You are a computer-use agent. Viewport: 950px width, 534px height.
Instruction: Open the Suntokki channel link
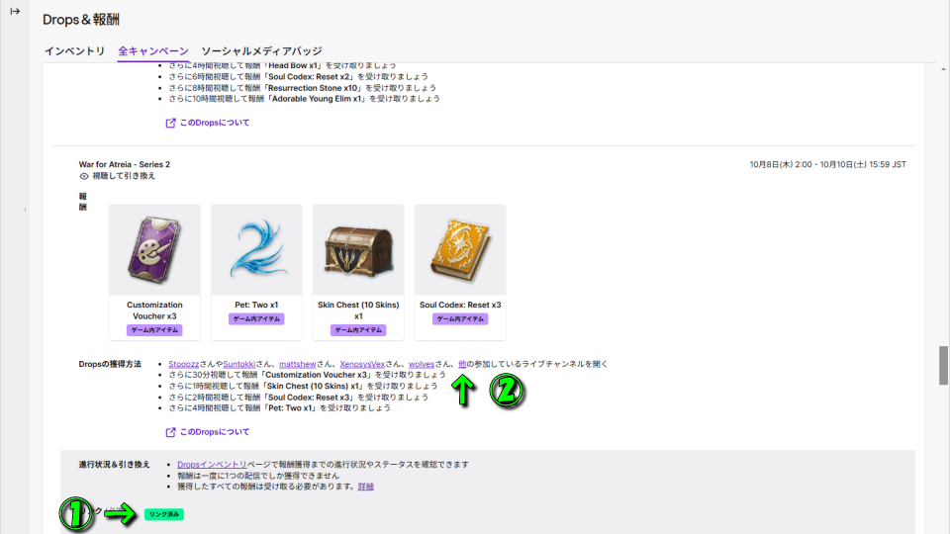click(x=238, y=364)
